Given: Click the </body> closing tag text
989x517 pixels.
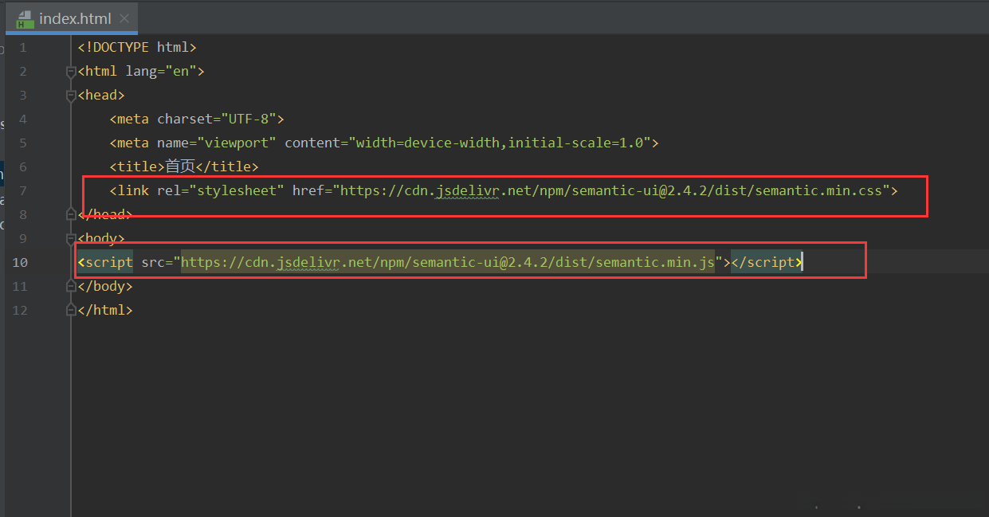Looking at the screenshot, I should tap(105, 287).
